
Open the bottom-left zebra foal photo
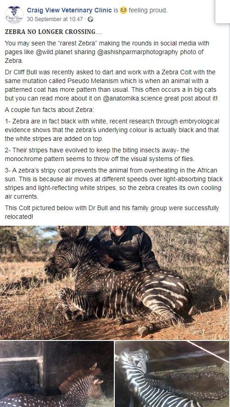pos(57,374)
